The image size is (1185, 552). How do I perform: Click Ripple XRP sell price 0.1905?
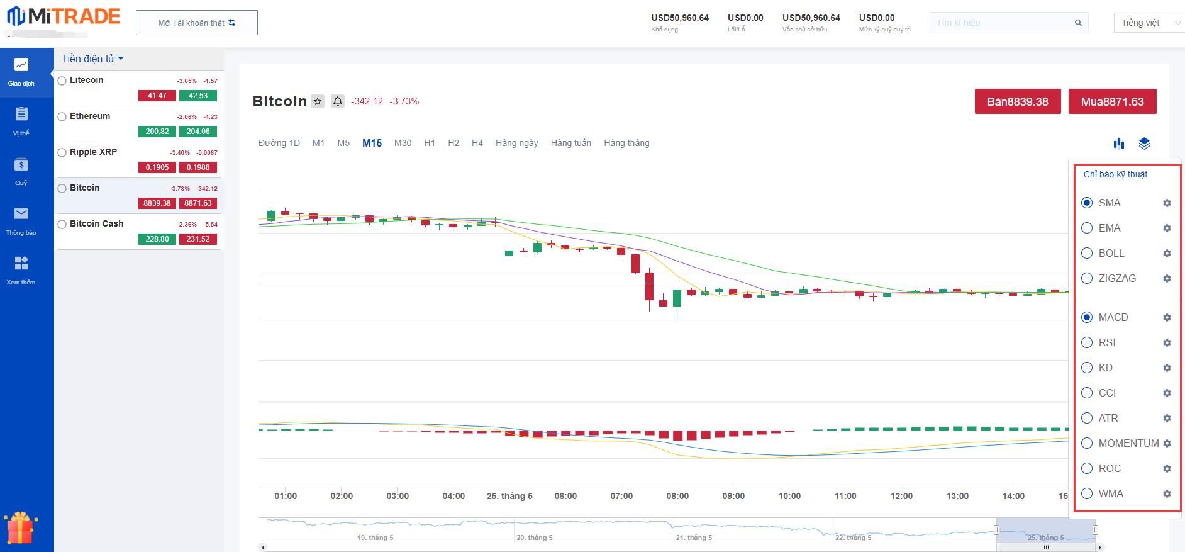[x=157, y=167]
